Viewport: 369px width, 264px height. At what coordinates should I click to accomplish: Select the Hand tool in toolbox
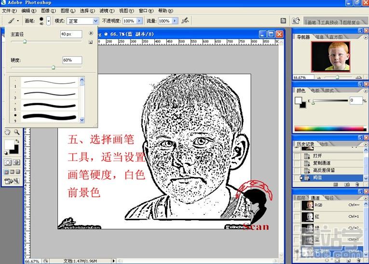click(8, 132)
